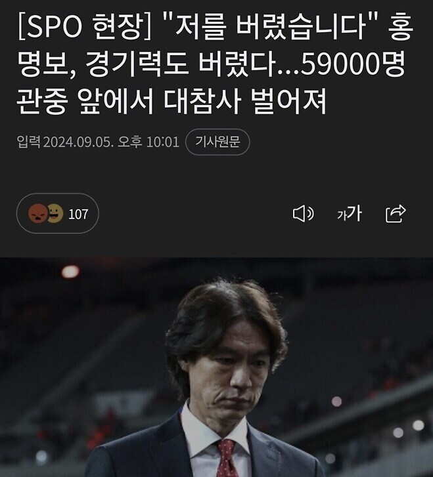
Task: Tap the red tie in the photo
Action: [x=227, y=458]
